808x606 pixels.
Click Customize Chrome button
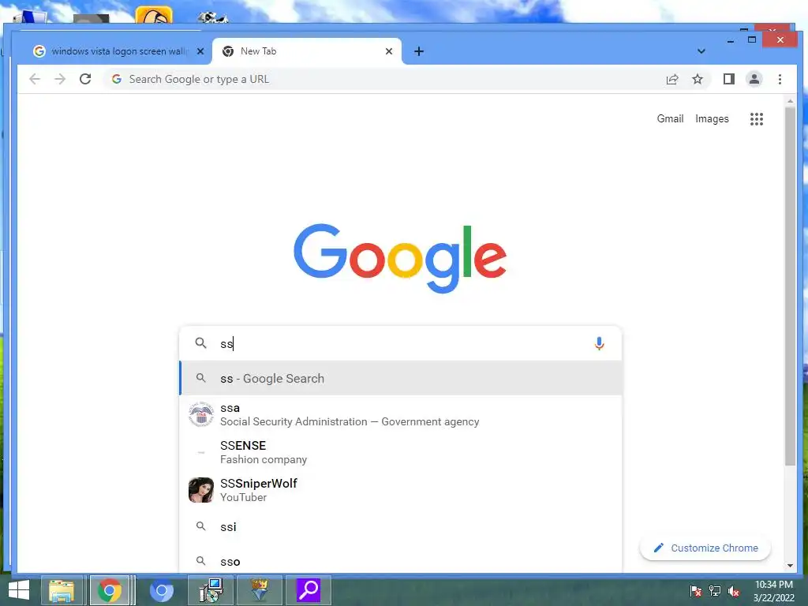click(705, 548)
